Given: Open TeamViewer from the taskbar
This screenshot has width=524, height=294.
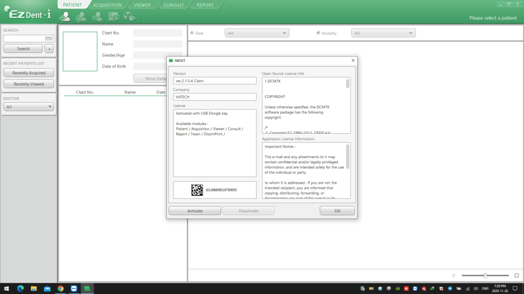Looking at the screenshot, I should pyautogui.click(x=74, y=288).
